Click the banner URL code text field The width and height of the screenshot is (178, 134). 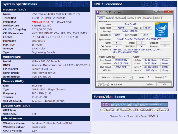pyautogui.click(x=134, y=110)
